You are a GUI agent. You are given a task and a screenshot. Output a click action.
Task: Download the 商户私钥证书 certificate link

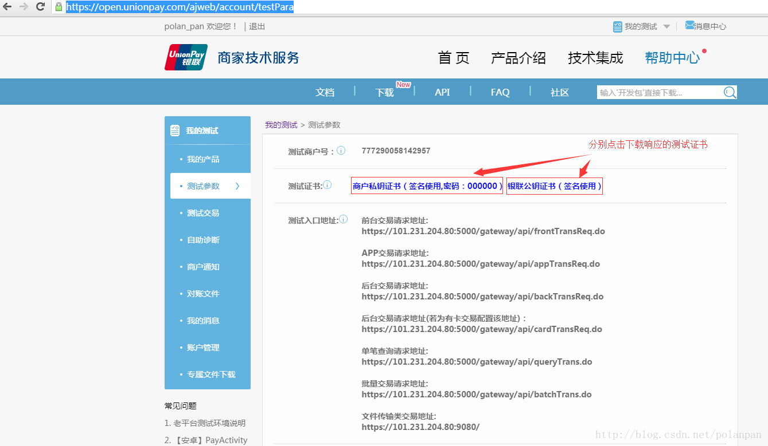tap(427, 186)
